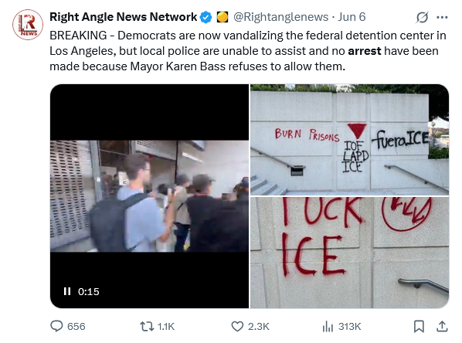462x343 pixels.
Task: Repost using the retweet icon
Action: tap(147, 326)
